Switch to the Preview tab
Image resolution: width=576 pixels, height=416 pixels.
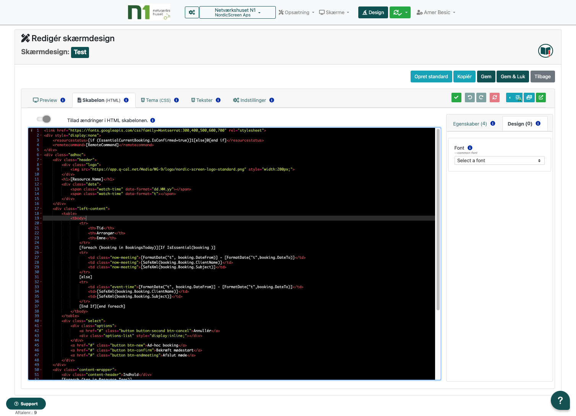point(45,100)
